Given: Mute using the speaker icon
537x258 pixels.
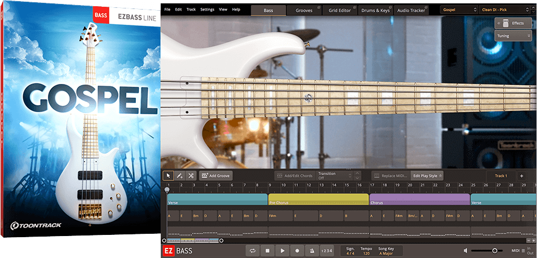Looking at the screenshot, I should pyautogui.click(x=466, y=251).
